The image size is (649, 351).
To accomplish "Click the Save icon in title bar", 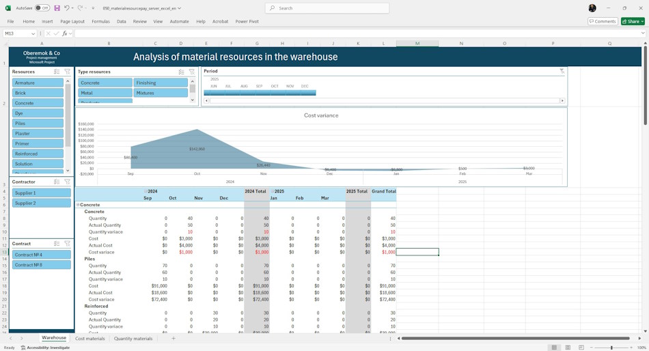I will point(57,8).
